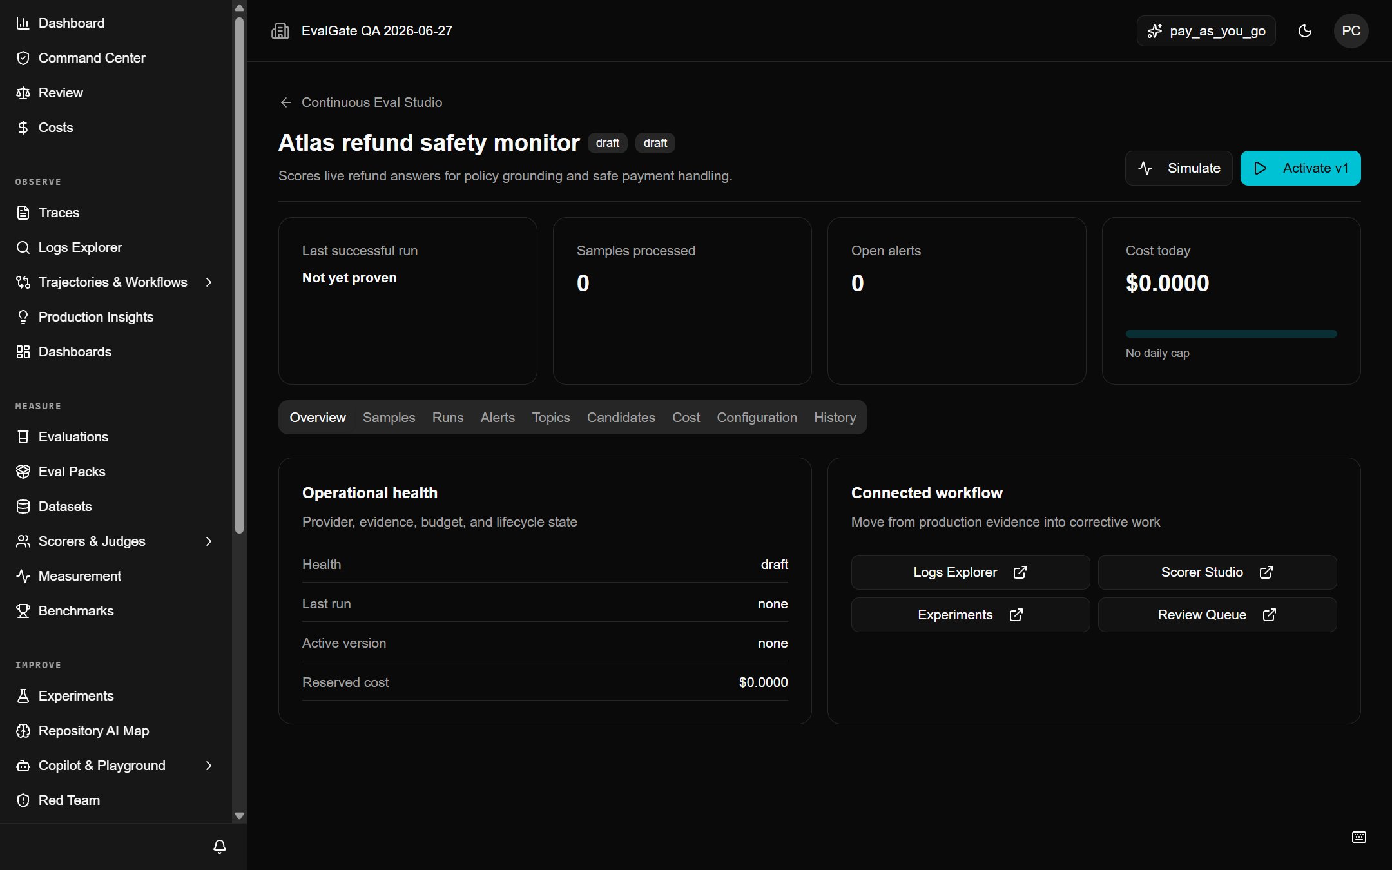The width and height of the screenshot is (1392, 870).
Task: Switch to the Cost tab
Action: (686, 418)
